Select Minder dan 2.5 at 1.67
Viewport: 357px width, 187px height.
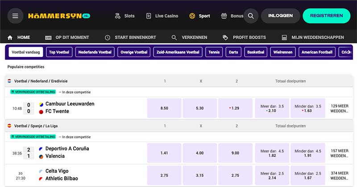coord(308,175)
